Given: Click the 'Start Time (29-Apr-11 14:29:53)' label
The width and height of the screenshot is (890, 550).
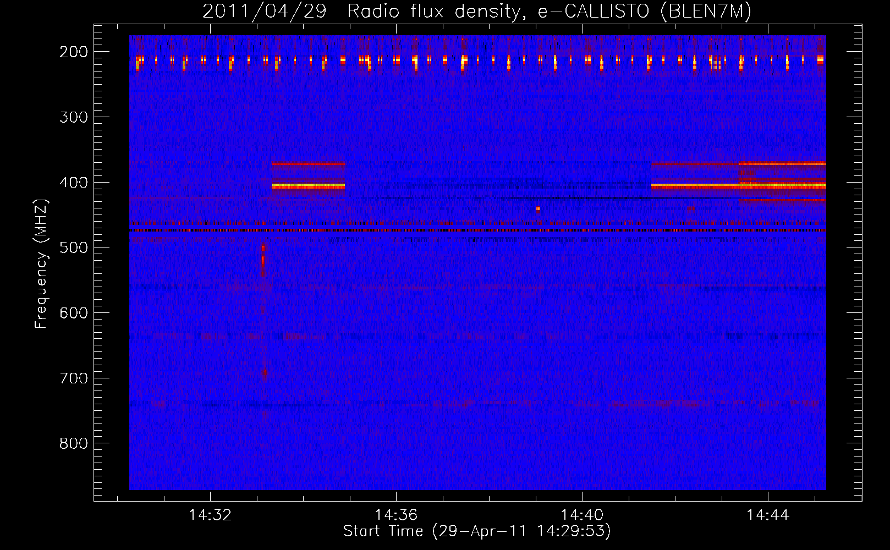Looking at the screenshot, I should tap(477, 531).
